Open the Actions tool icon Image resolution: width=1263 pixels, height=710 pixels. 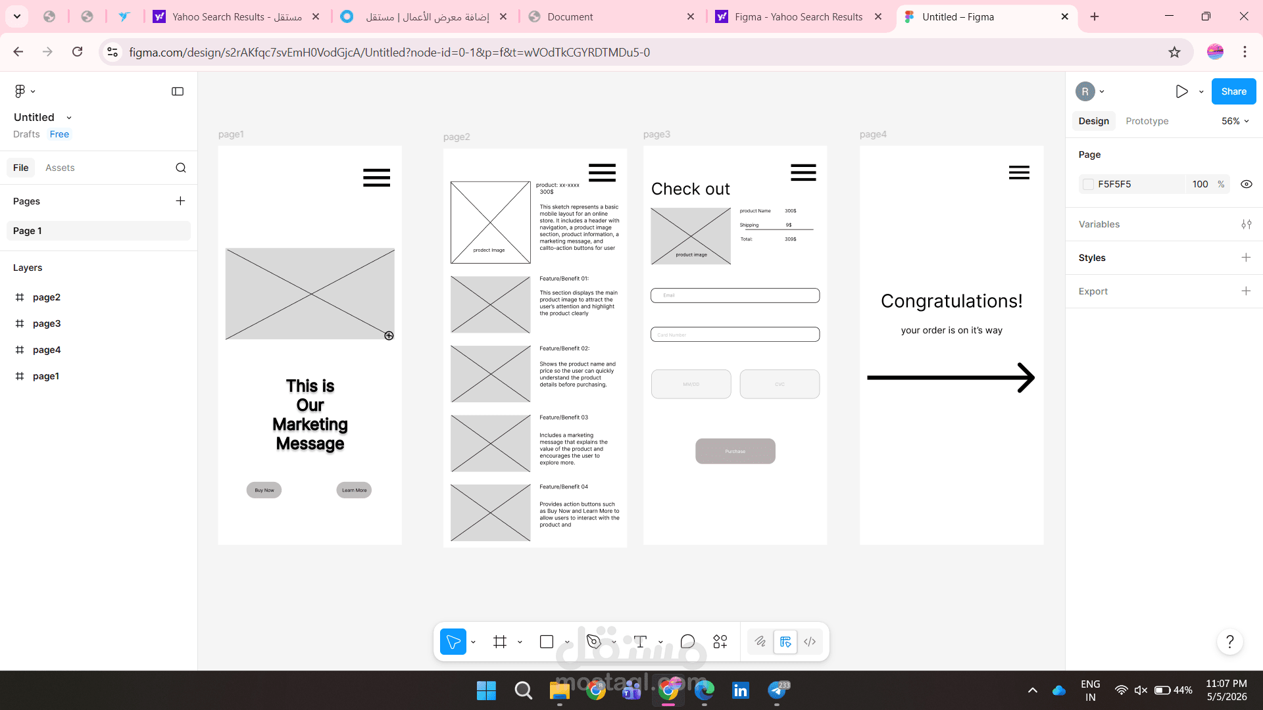point(720,642)
